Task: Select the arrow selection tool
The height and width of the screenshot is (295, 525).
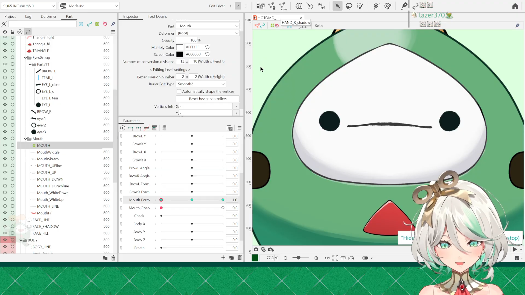Action: pyautogui.click(x=337, y=6)
